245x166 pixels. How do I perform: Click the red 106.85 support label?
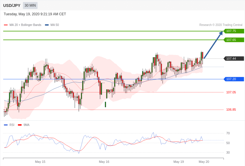pyautogui.click(x=231, y=110)
